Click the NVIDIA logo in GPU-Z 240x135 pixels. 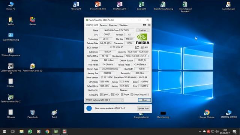(142, 39)
